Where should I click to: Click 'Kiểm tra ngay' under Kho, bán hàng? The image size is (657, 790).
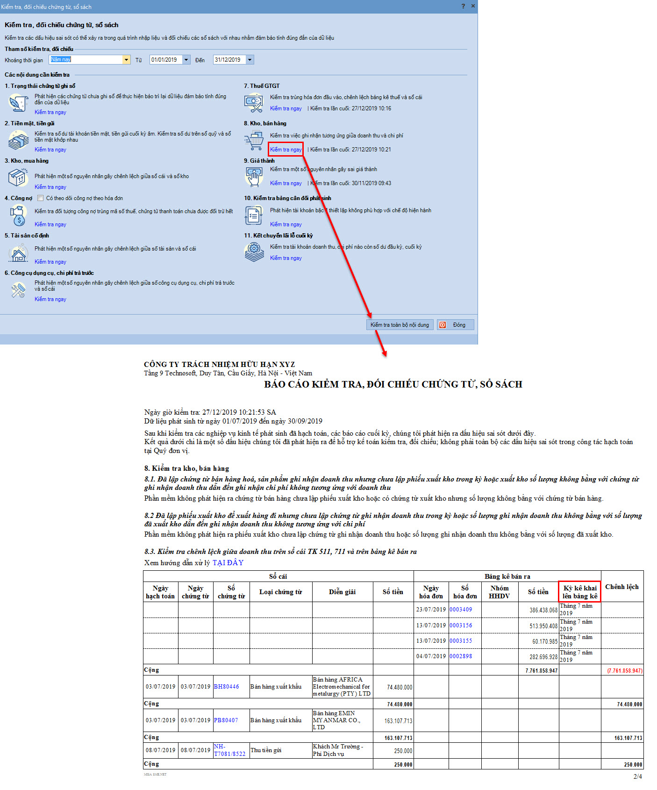click(x=286, y=150)
